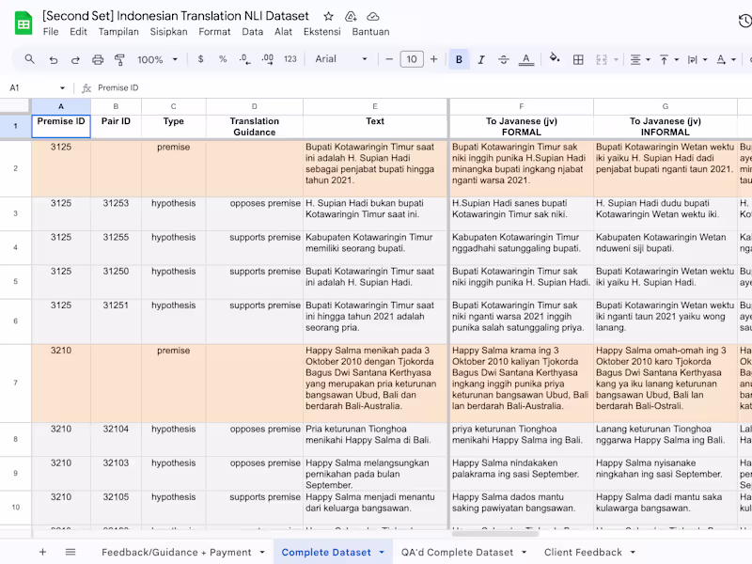The image size is (752, 564).
Task: Click the Merge cells icon
Action: (x=602, y=59)
